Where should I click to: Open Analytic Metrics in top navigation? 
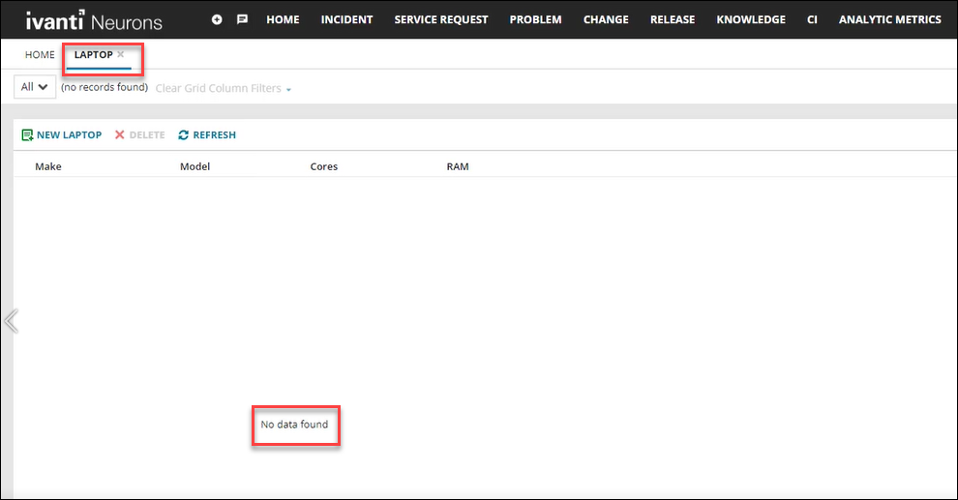point(889,19)
